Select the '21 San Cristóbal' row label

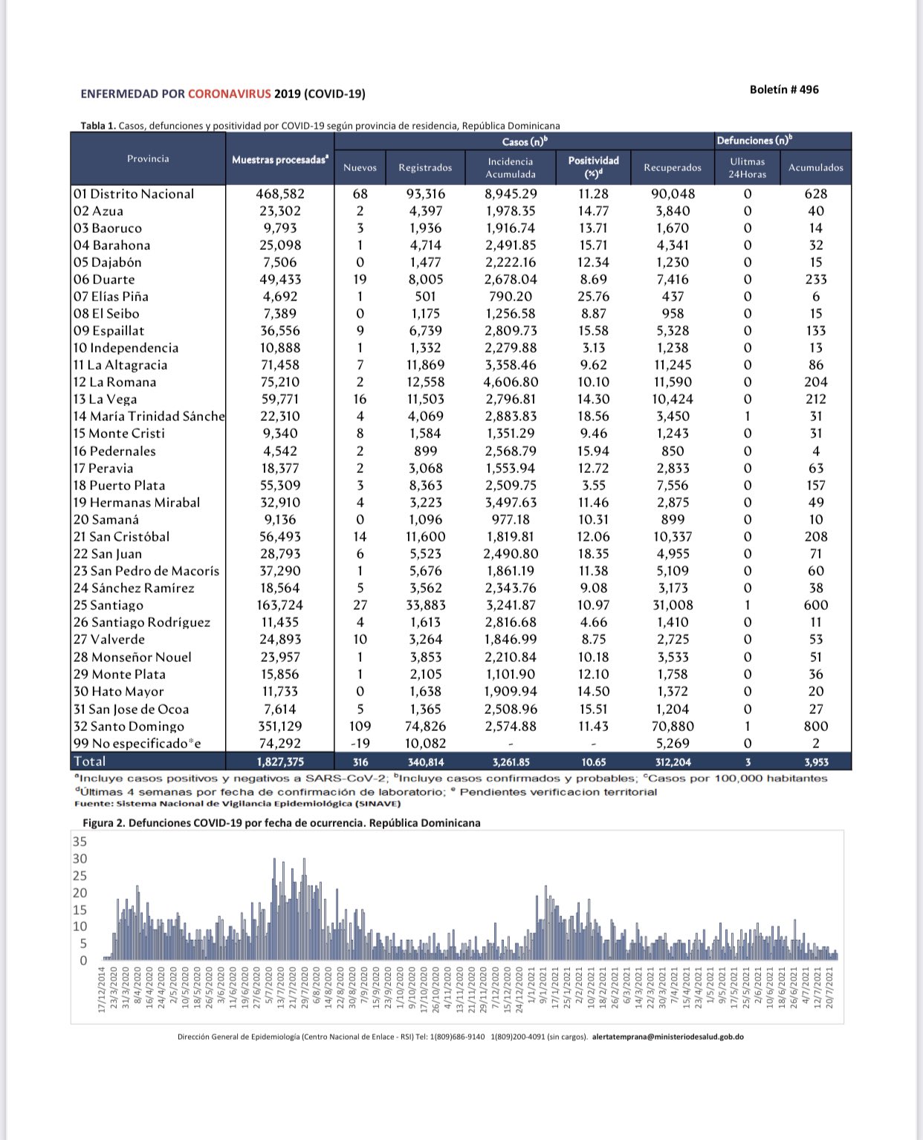[121, 537]
